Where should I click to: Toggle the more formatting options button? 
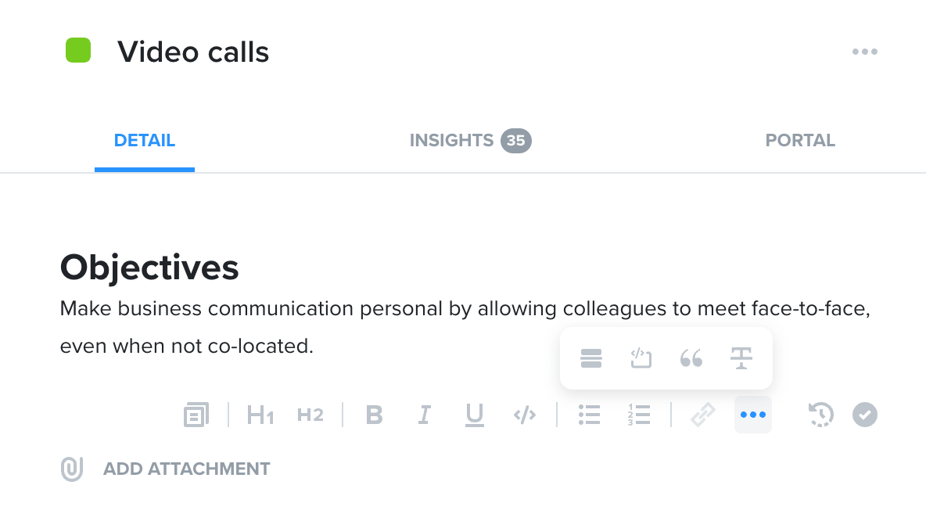[x=753, y=415]
